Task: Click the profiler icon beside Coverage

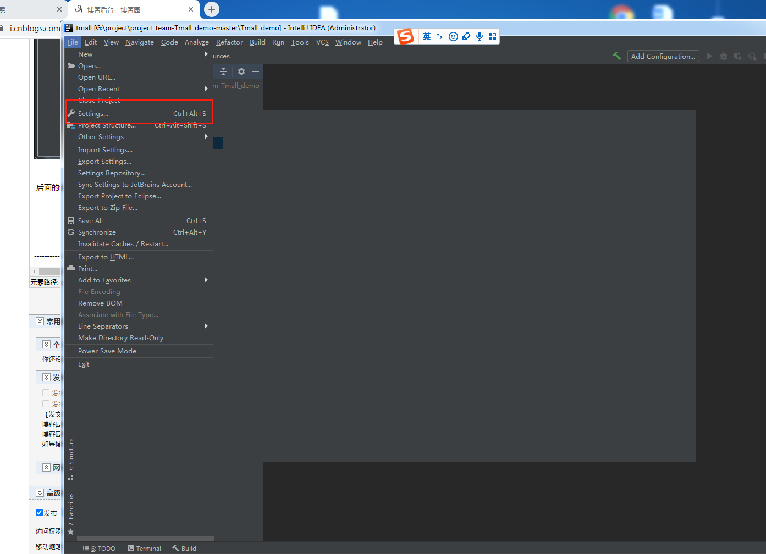Action: pos(752,56)
